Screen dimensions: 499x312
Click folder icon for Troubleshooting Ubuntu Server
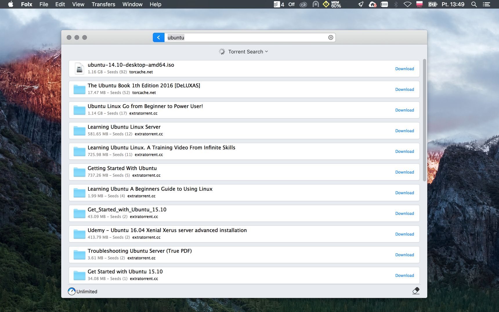pos(79,255)
